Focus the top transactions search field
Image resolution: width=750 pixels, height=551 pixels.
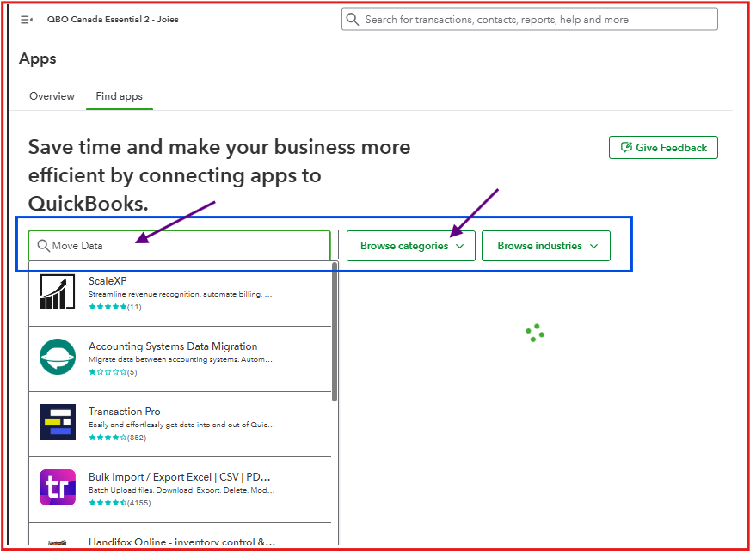point(530,19)
